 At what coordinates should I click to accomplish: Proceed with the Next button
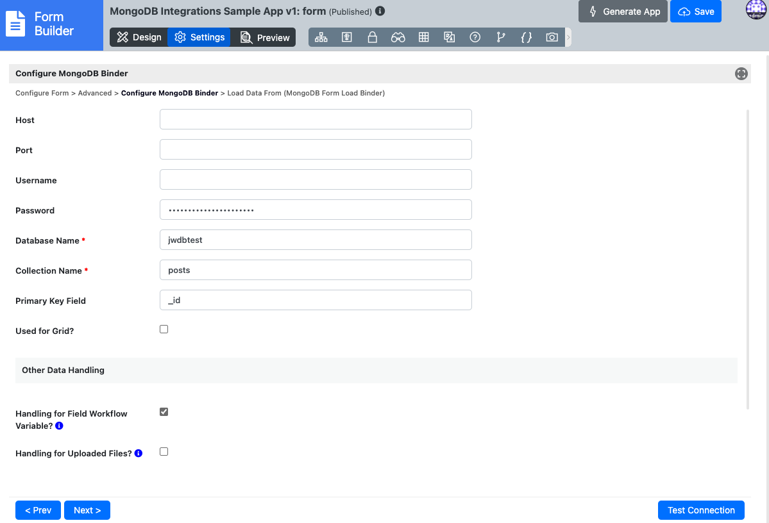point(87,510)
